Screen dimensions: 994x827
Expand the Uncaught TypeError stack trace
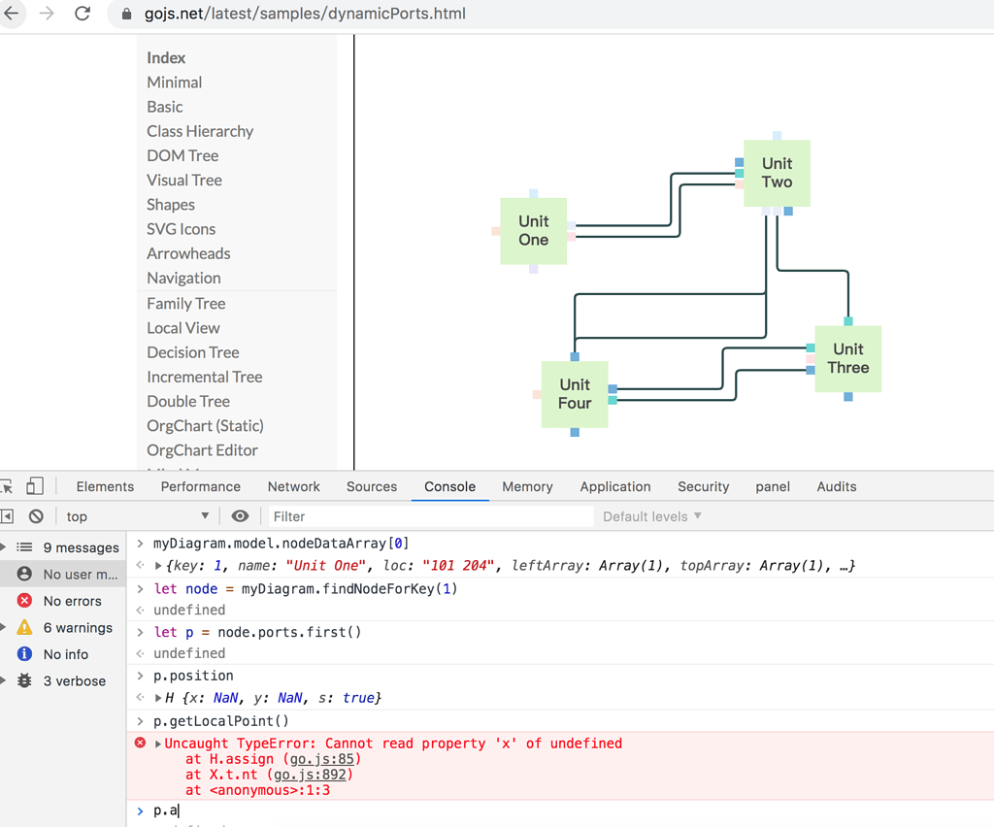[155, 743]
